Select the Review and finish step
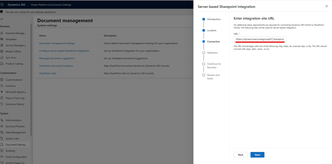The width and height of the screenshot is (332, 164). (x=213, y=77)
